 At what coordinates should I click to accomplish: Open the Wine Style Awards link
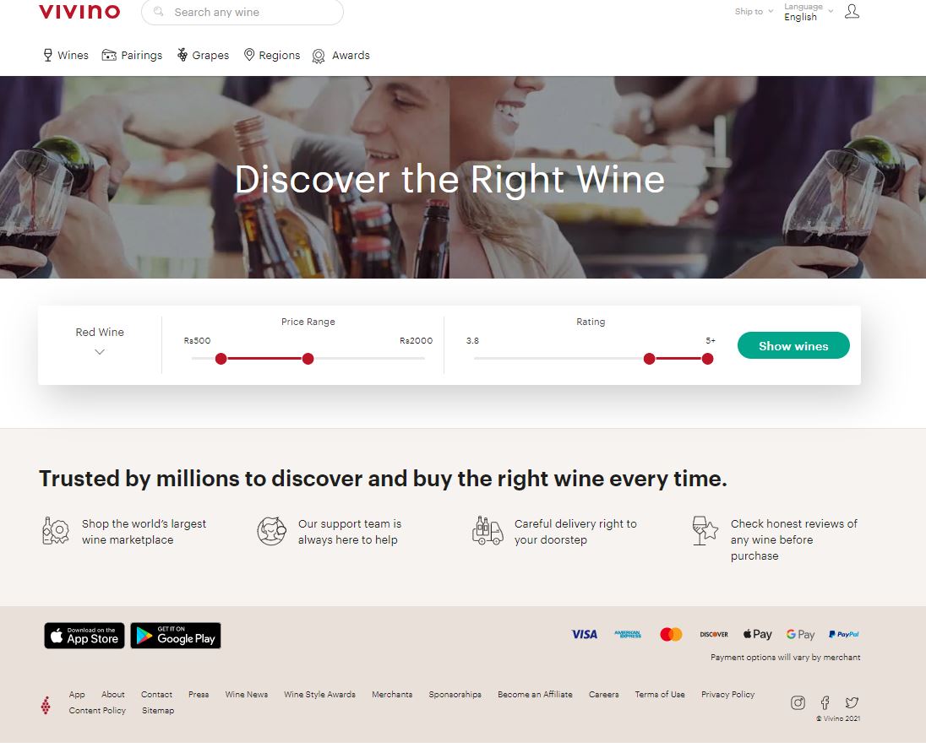pos(319,694)
